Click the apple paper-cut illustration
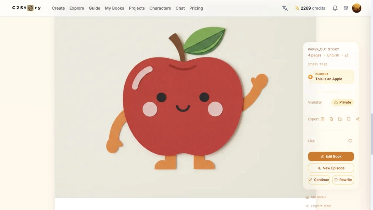This screenshot has width=373, height=210. tap(185, 107)
